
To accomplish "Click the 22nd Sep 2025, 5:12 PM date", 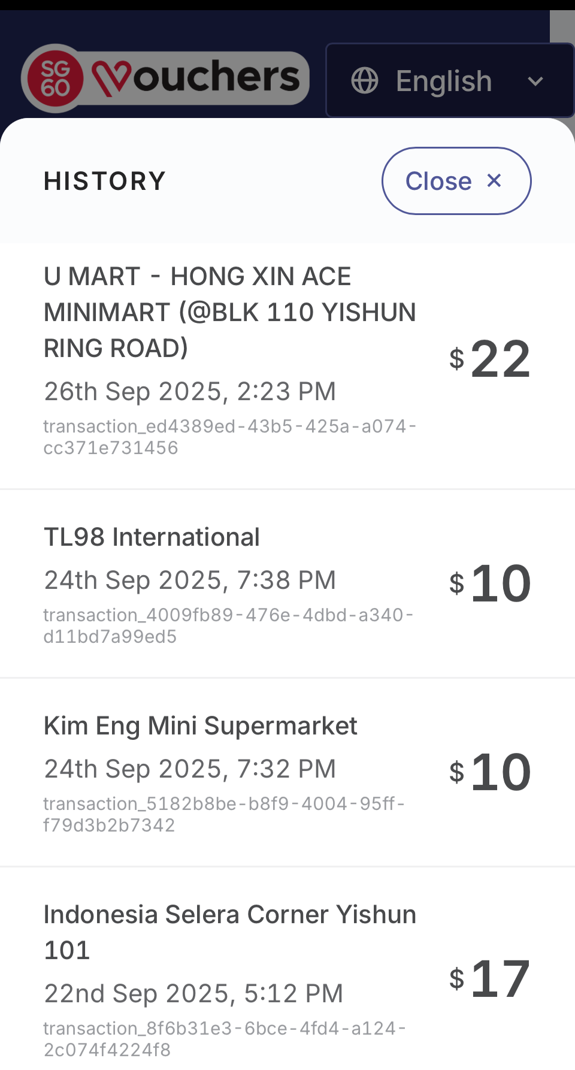I will pyautogui.click(x=193, y=993).
